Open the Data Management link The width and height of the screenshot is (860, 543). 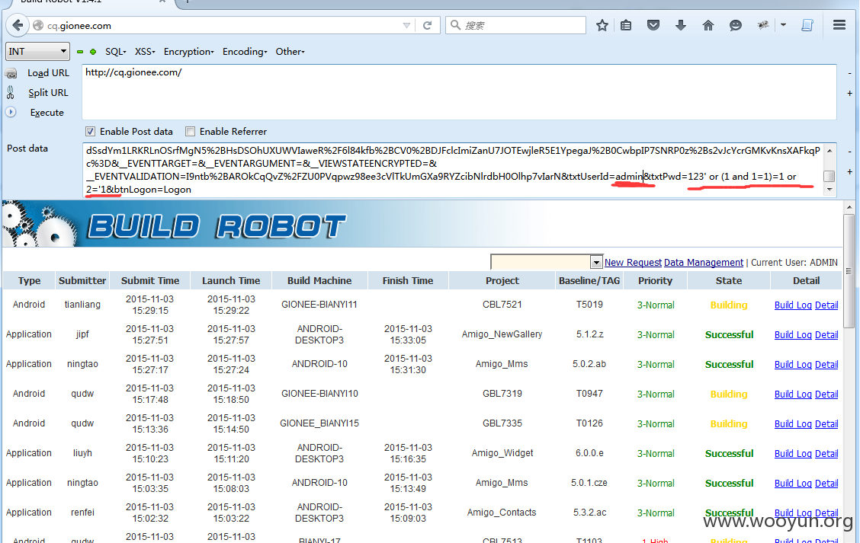(704, 263)
